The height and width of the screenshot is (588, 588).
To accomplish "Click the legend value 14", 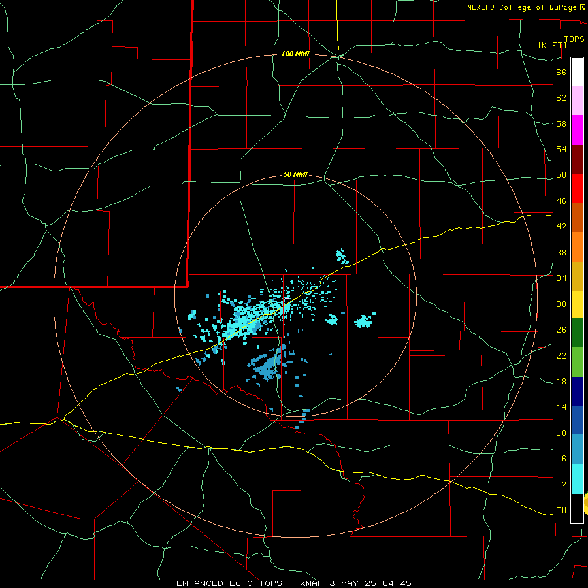I will click(561, 407).
